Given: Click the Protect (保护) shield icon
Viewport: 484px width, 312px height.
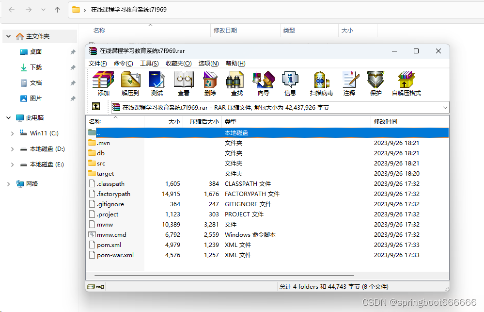Looking at the screenshot, I should (x=375, y=83).
